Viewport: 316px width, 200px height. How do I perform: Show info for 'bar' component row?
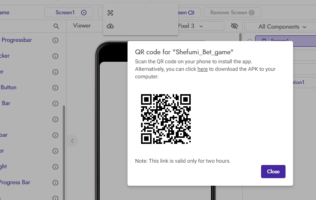(55, 135)
